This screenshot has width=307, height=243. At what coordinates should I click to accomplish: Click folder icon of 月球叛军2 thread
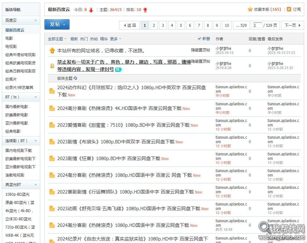tap(52, 91)
